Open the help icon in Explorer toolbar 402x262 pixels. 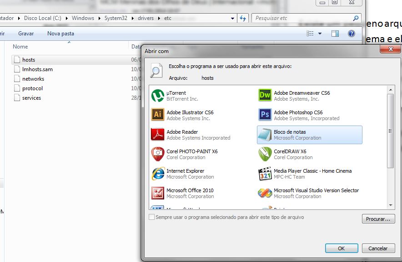pyautogui.click(x=352, y=34)
